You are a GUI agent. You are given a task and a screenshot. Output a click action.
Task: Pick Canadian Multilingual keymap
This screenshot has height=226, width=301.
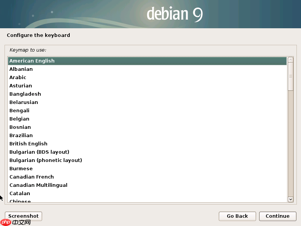pos(147,185)
